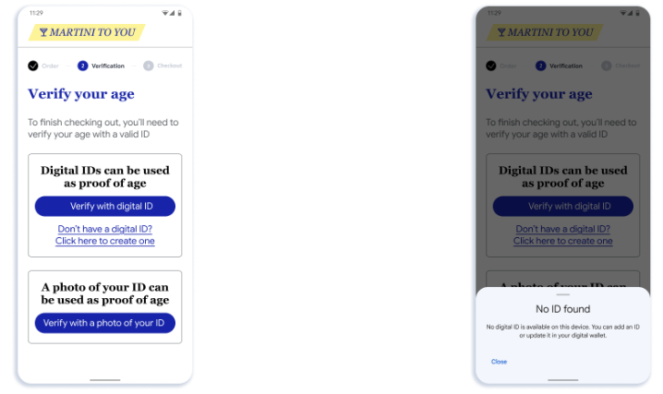Image resolution: width=663 pixels, height=394 pixels.
Task: Click Verify with a photo of your ID
Action: (x=105, y=323)
